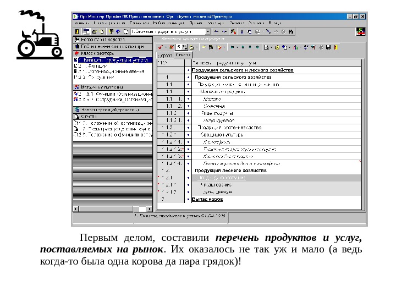396x297 pixels.
Task: Select Сотрудники_Организационные matrix projection item
Action: [113, 100]
